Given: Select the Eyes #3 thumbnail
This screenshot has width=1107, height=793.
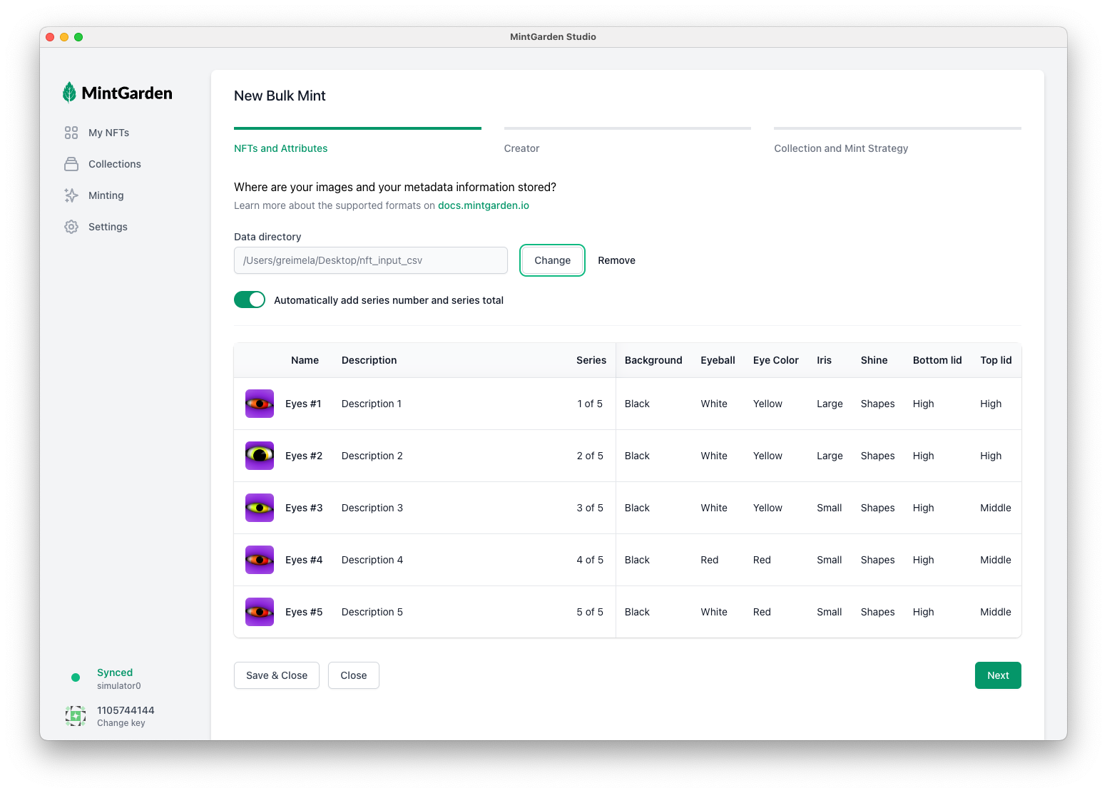Looking at the screenshot, I should pos(260,508).
